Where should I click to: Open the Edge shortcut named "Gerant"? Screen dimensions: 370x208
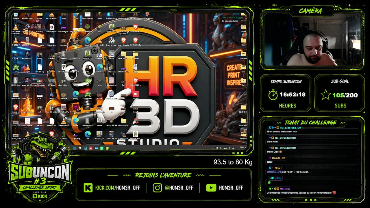[x=76, y=122]
